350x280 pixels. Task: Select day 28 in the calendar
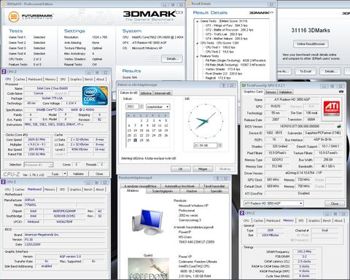point(135,140)
